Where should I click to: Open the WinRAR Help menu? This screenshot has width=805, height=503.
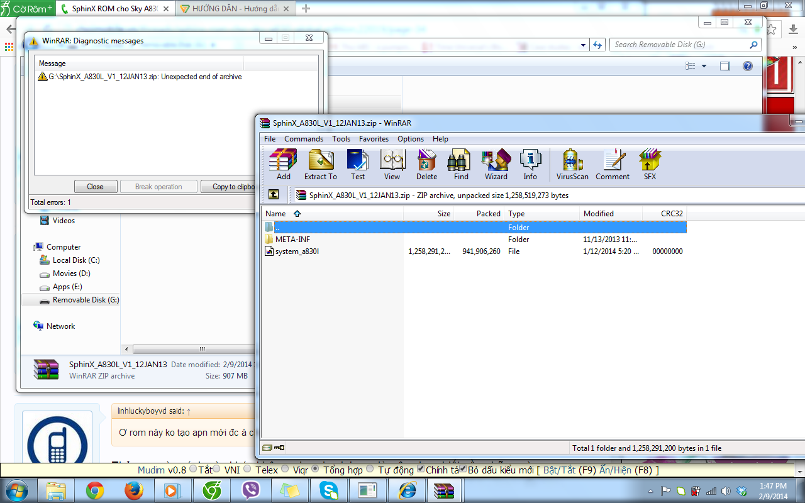click(440, 139)
